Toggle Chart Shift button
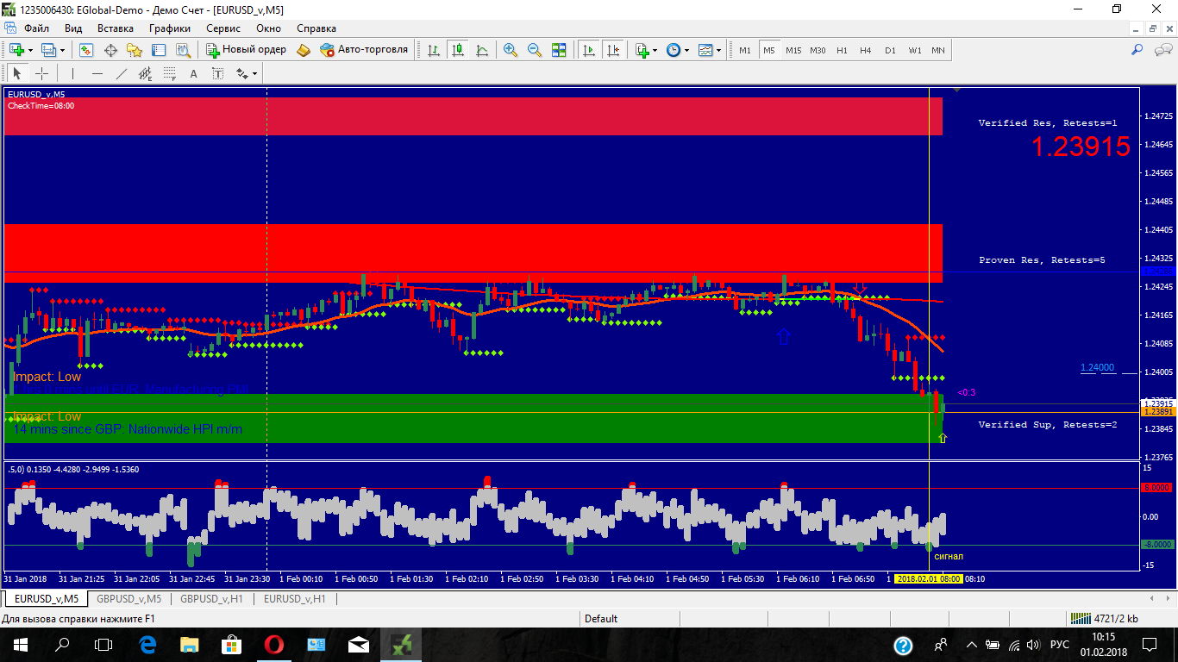Image resolution: width=1178 pixels, height=662 pixels. (x=613, y=50)
